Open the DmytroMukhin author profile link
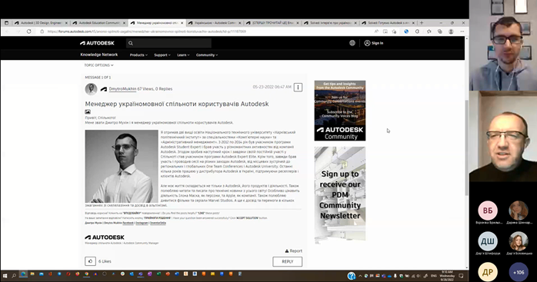 (x=122, y=89)
